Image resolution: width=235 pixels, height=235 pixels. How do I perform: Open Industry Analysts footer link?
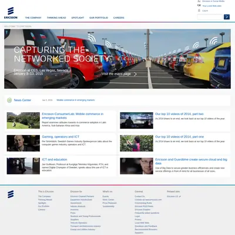(78, 206)
